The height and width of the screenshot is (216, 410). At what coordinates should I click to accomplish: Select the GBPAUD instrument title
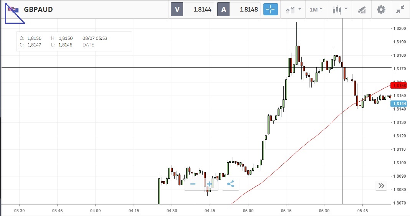38,10
